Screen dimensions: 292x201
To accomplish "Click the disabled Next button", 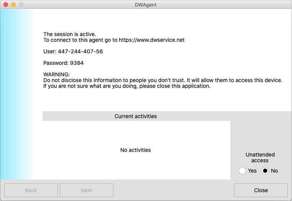I will pyautogui.click(x=87, y=190).
